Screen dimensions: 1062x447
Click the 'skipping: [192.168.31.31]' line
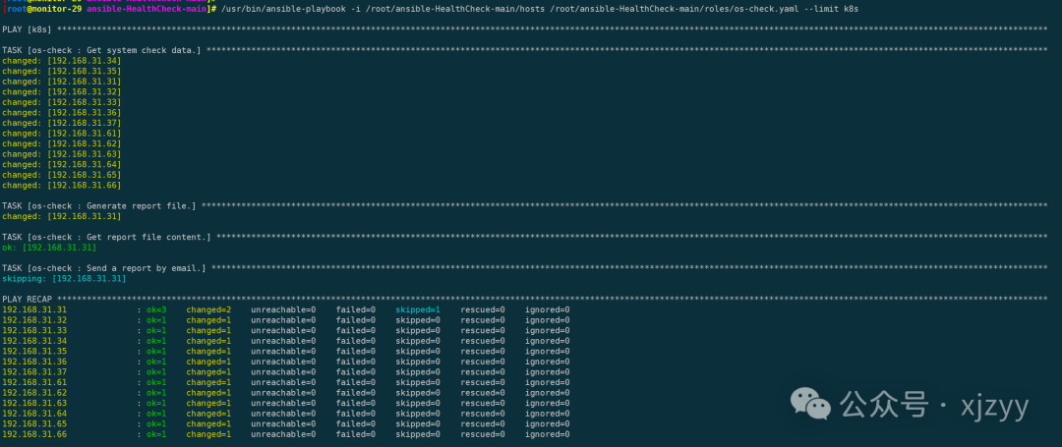[x=64, y=279]
